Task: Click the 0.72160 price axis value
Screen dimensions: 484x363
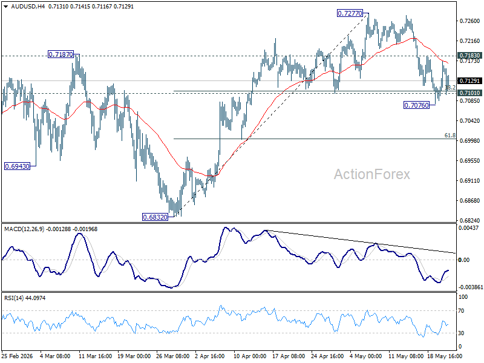Action: pos(470,41)
